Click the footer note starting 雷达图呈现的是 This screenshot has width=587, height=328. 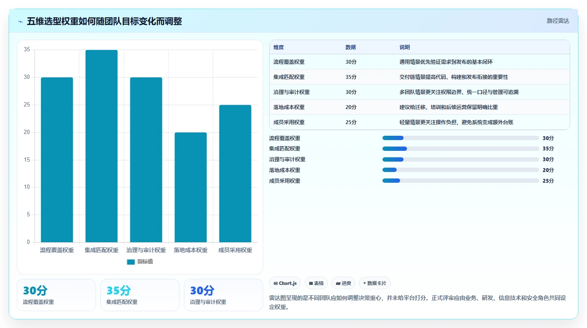(x=417, y=303)
